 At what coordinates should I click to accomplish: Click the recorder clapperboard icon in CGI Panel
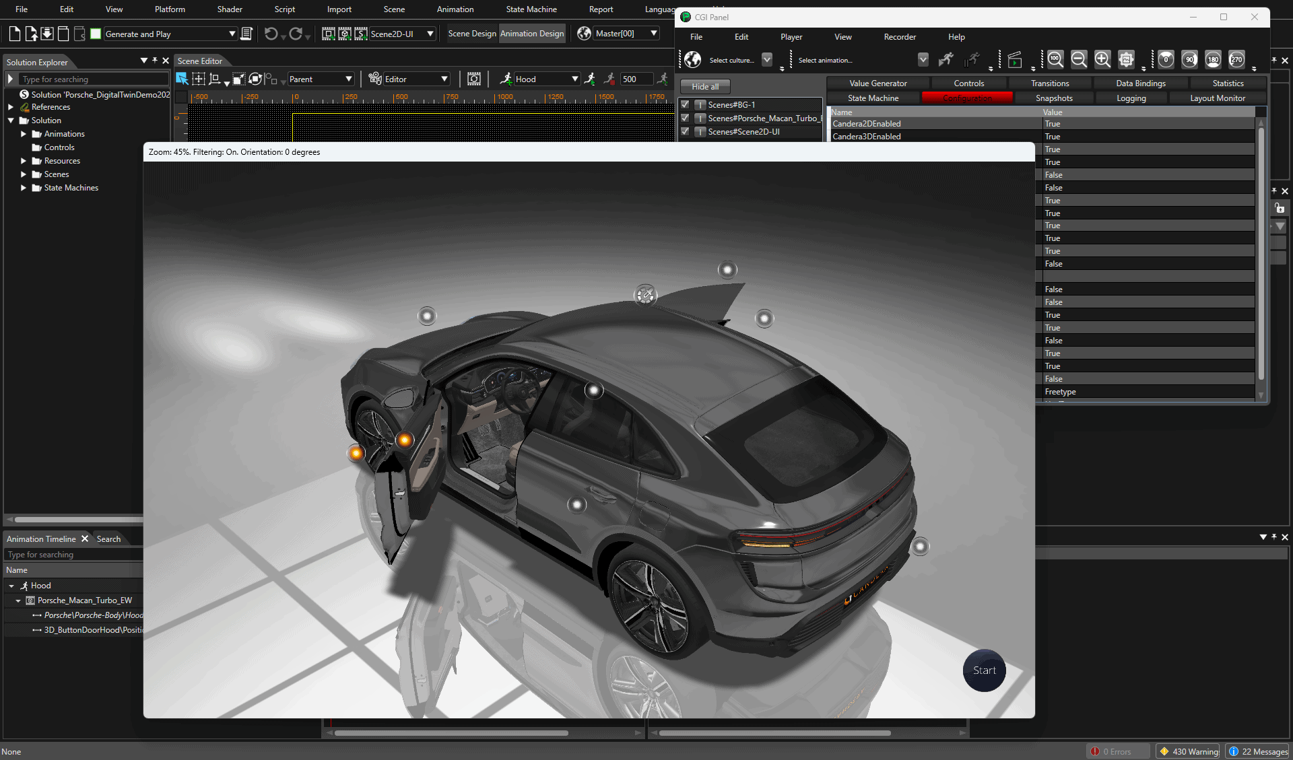[1015, 60]
